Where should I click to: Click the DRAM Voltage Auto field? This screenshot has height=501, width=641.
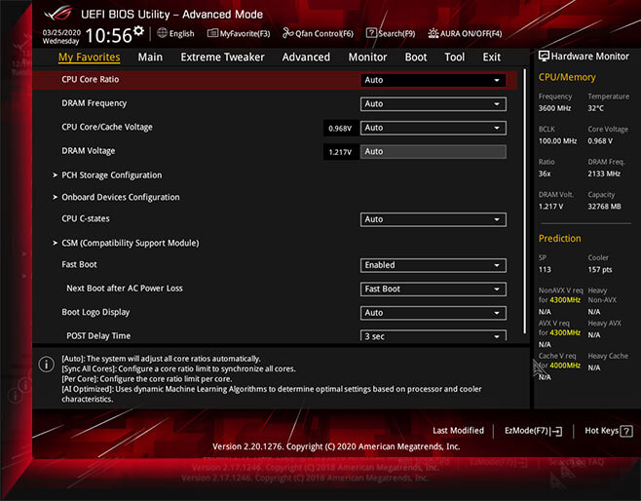point(433,151)
